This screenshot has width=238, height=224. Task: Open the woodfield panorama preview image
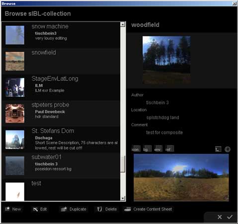click(x=181, y=177)
